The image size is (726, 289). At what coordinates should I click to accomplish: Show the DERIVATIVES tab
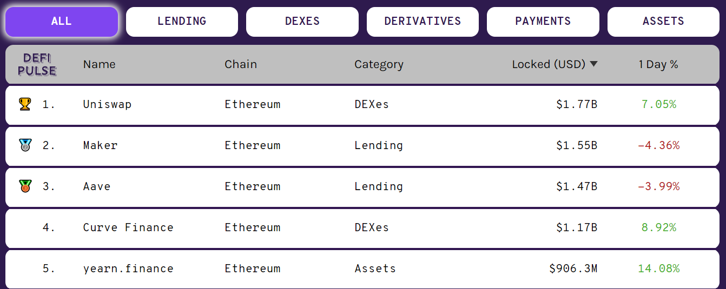pos(423,22)
